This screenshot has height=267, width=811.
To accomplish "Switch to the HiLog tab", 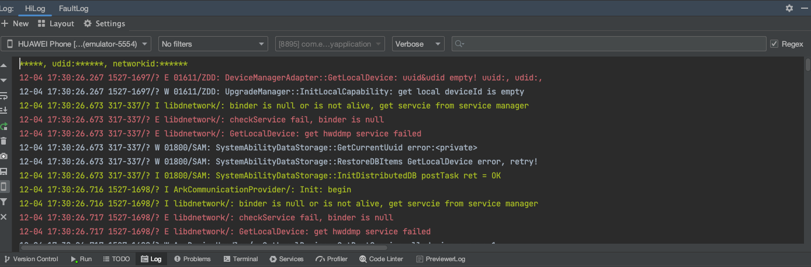I will click(35, 8).
